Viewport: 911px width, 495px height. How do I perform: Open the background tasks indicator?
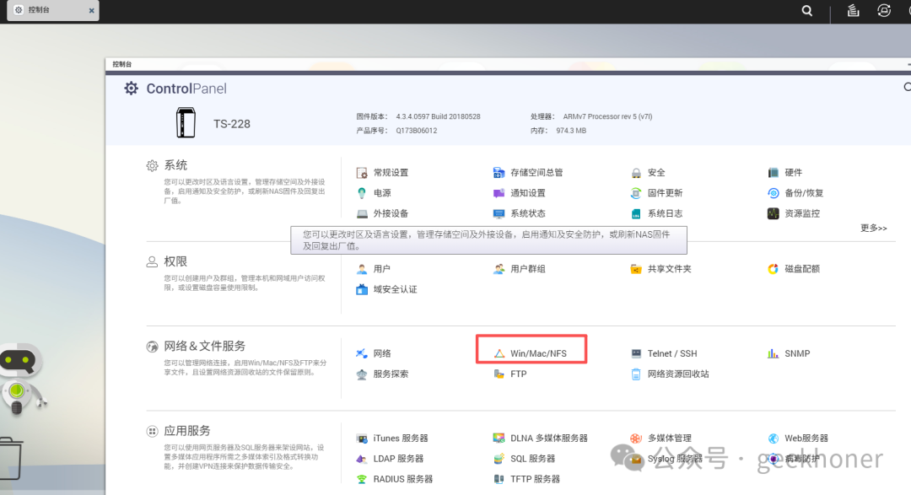[x=852, y=11]
